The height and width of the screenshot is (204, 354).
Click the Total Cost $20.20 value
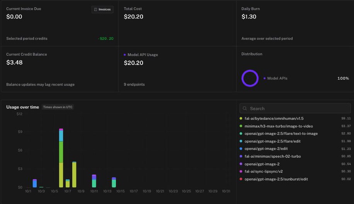[x=133, y=17]
